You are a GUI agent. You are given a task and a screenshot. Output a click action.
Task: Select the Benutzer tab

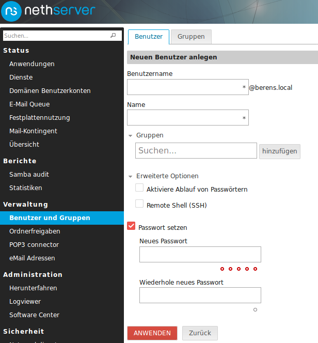click(149, 37)
